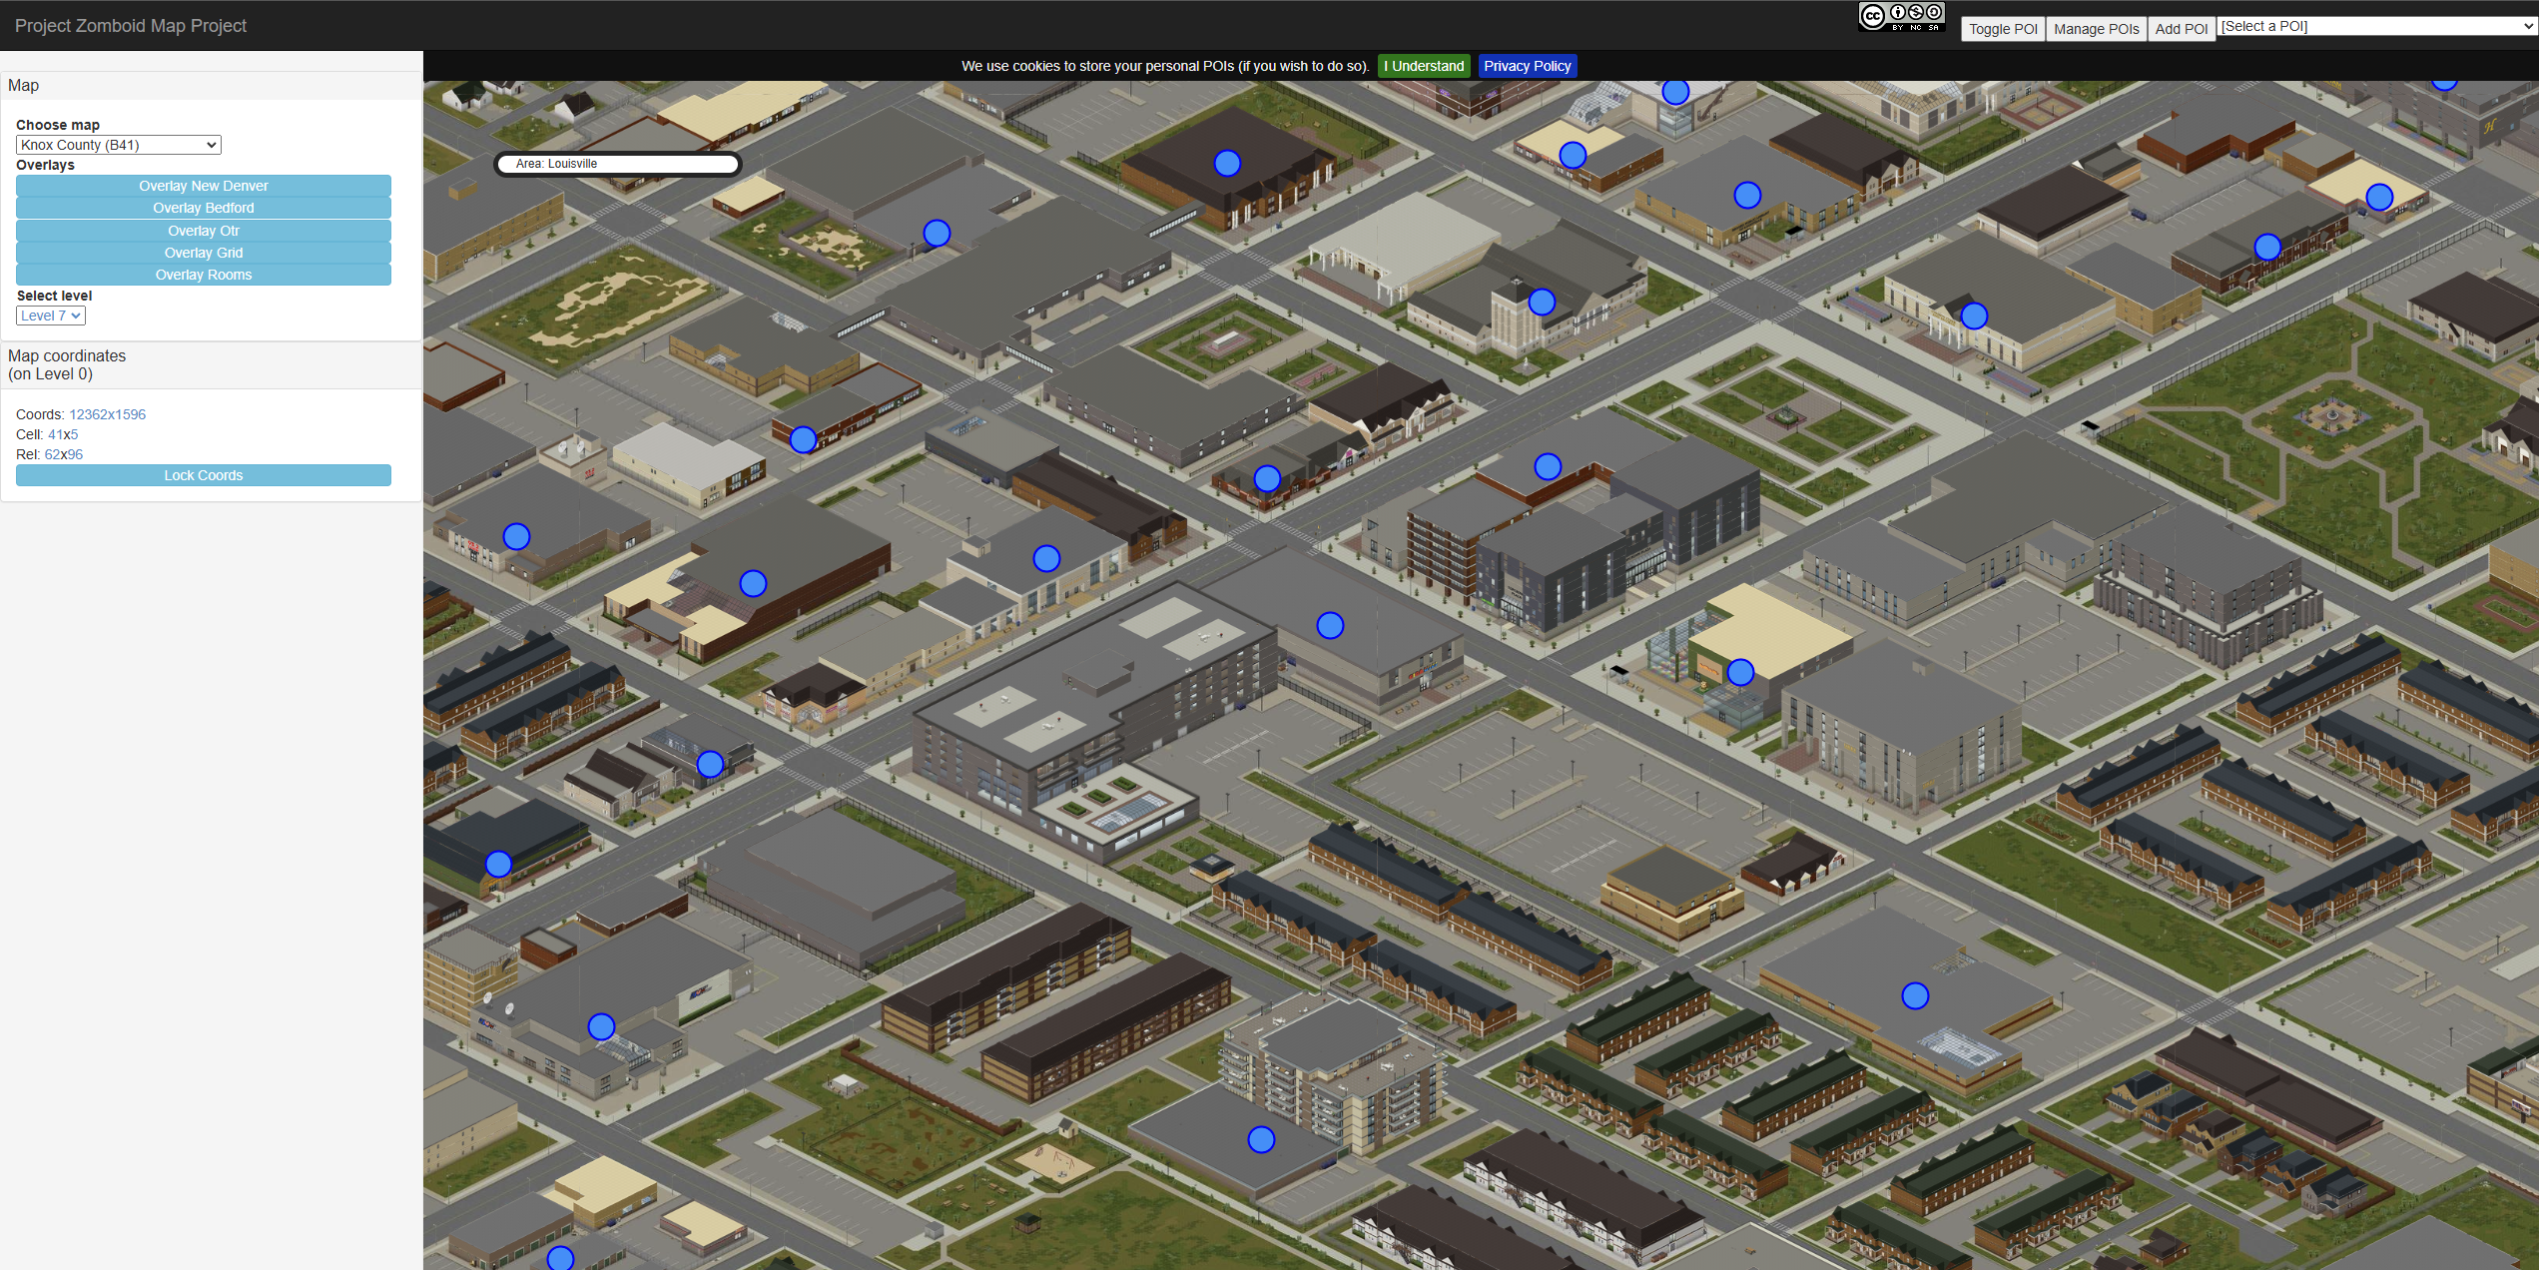Click POI marker on cream-roofed glass atrium building
This screenshot has width=2539, height=1270.
[1740, 672]
